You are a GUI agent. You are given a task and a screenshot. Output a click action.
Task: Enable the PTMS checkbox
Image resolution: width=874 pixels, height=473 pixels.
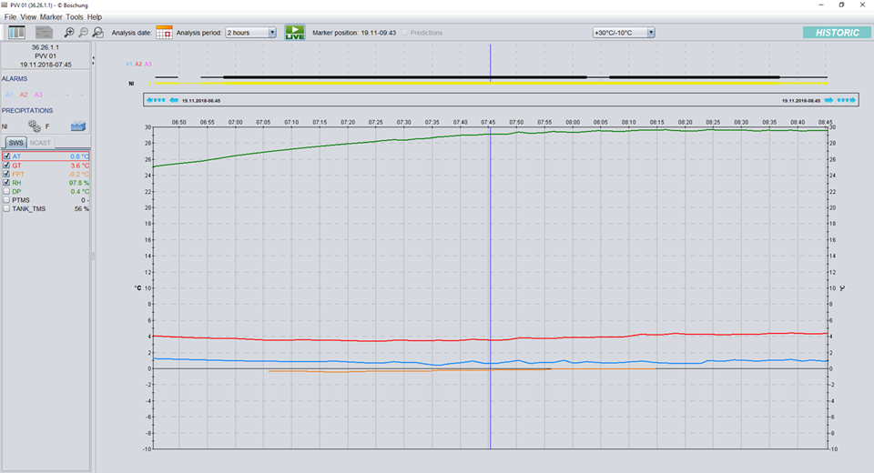[x=6, y=200]
